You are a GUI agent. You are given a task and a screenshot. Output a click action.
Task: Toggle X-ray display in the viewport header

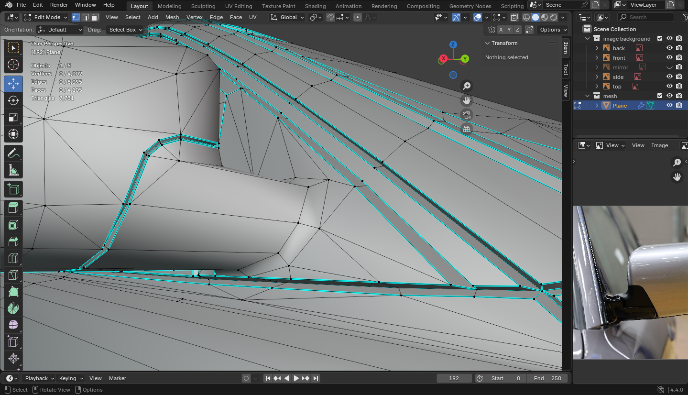coord(514,17)
